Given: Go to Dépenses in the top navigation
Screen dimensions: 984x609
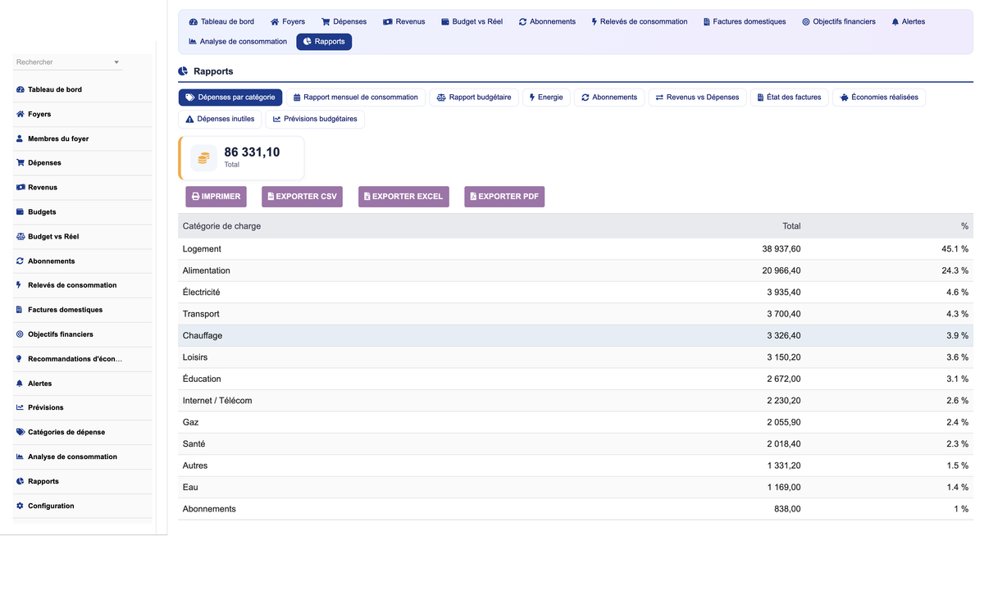Looking at the screenshot, I should [344, 21].
